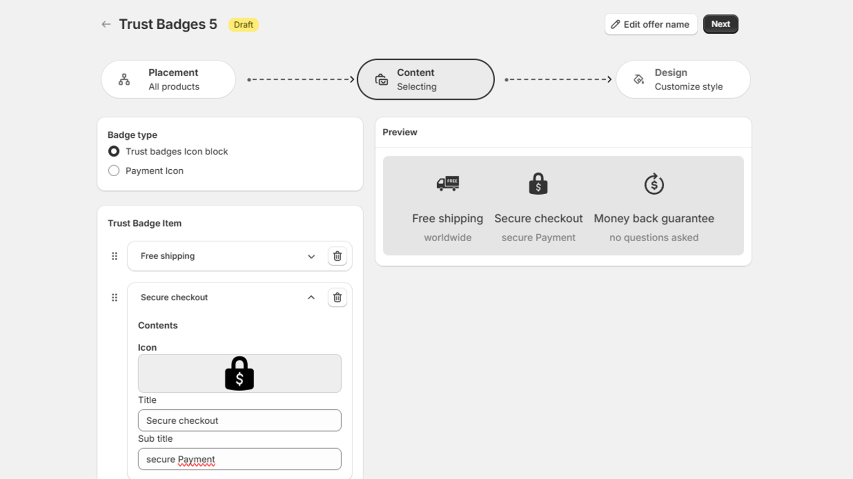
Task: Click the Title input field
Action: click(x=239, y=420)
